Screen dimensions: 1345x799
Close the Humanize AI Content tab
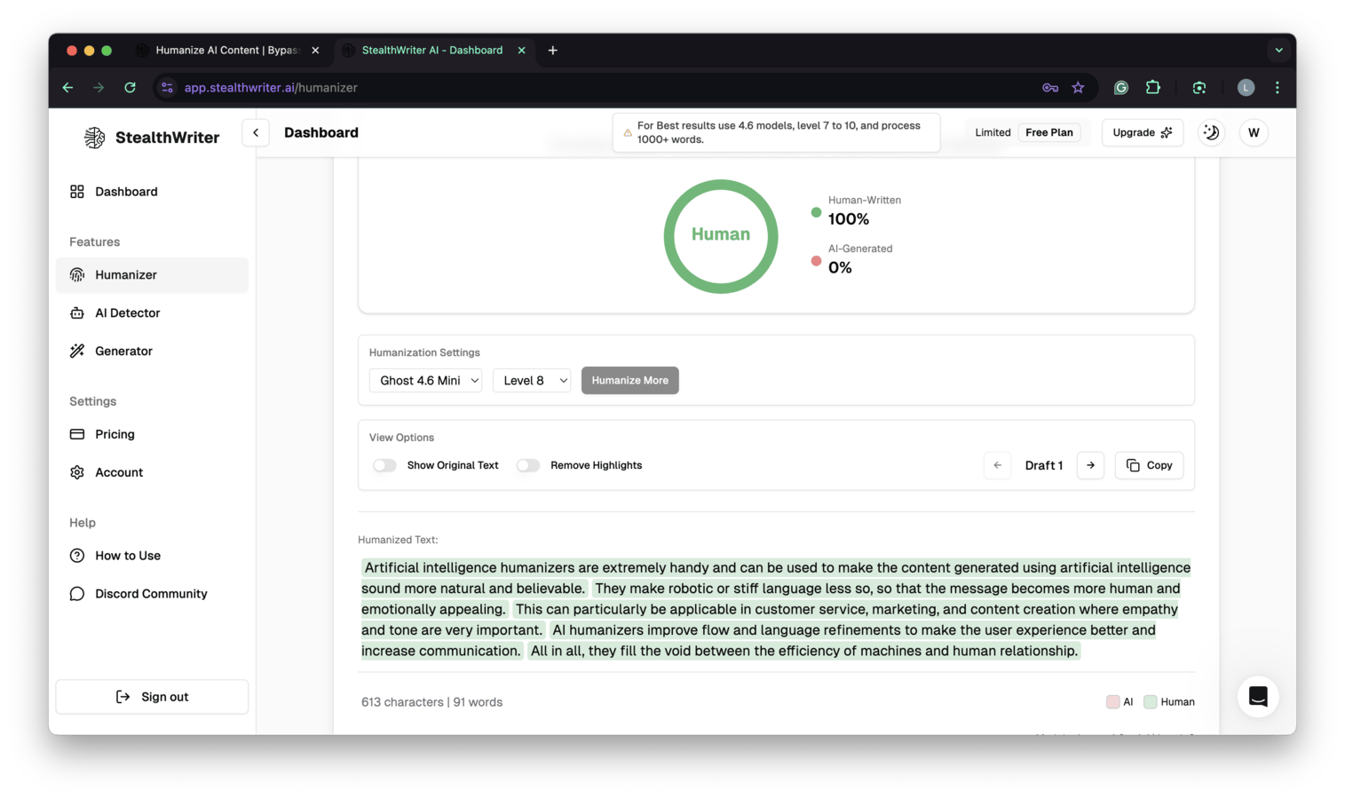point(315,51)
